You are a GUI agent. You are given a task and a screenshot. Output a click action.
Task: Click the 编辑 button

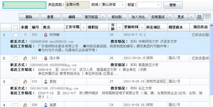tap(72, 17)
